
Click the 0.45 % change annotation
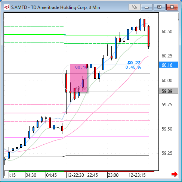pos(133,67)
